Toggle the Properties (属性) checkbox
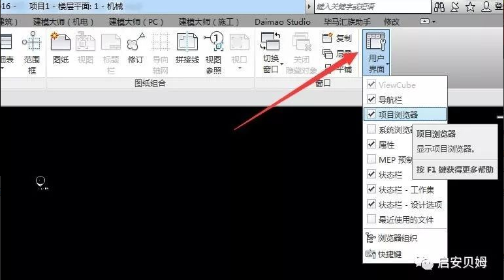This screenshot has height=280, width=504. [371, 145]
